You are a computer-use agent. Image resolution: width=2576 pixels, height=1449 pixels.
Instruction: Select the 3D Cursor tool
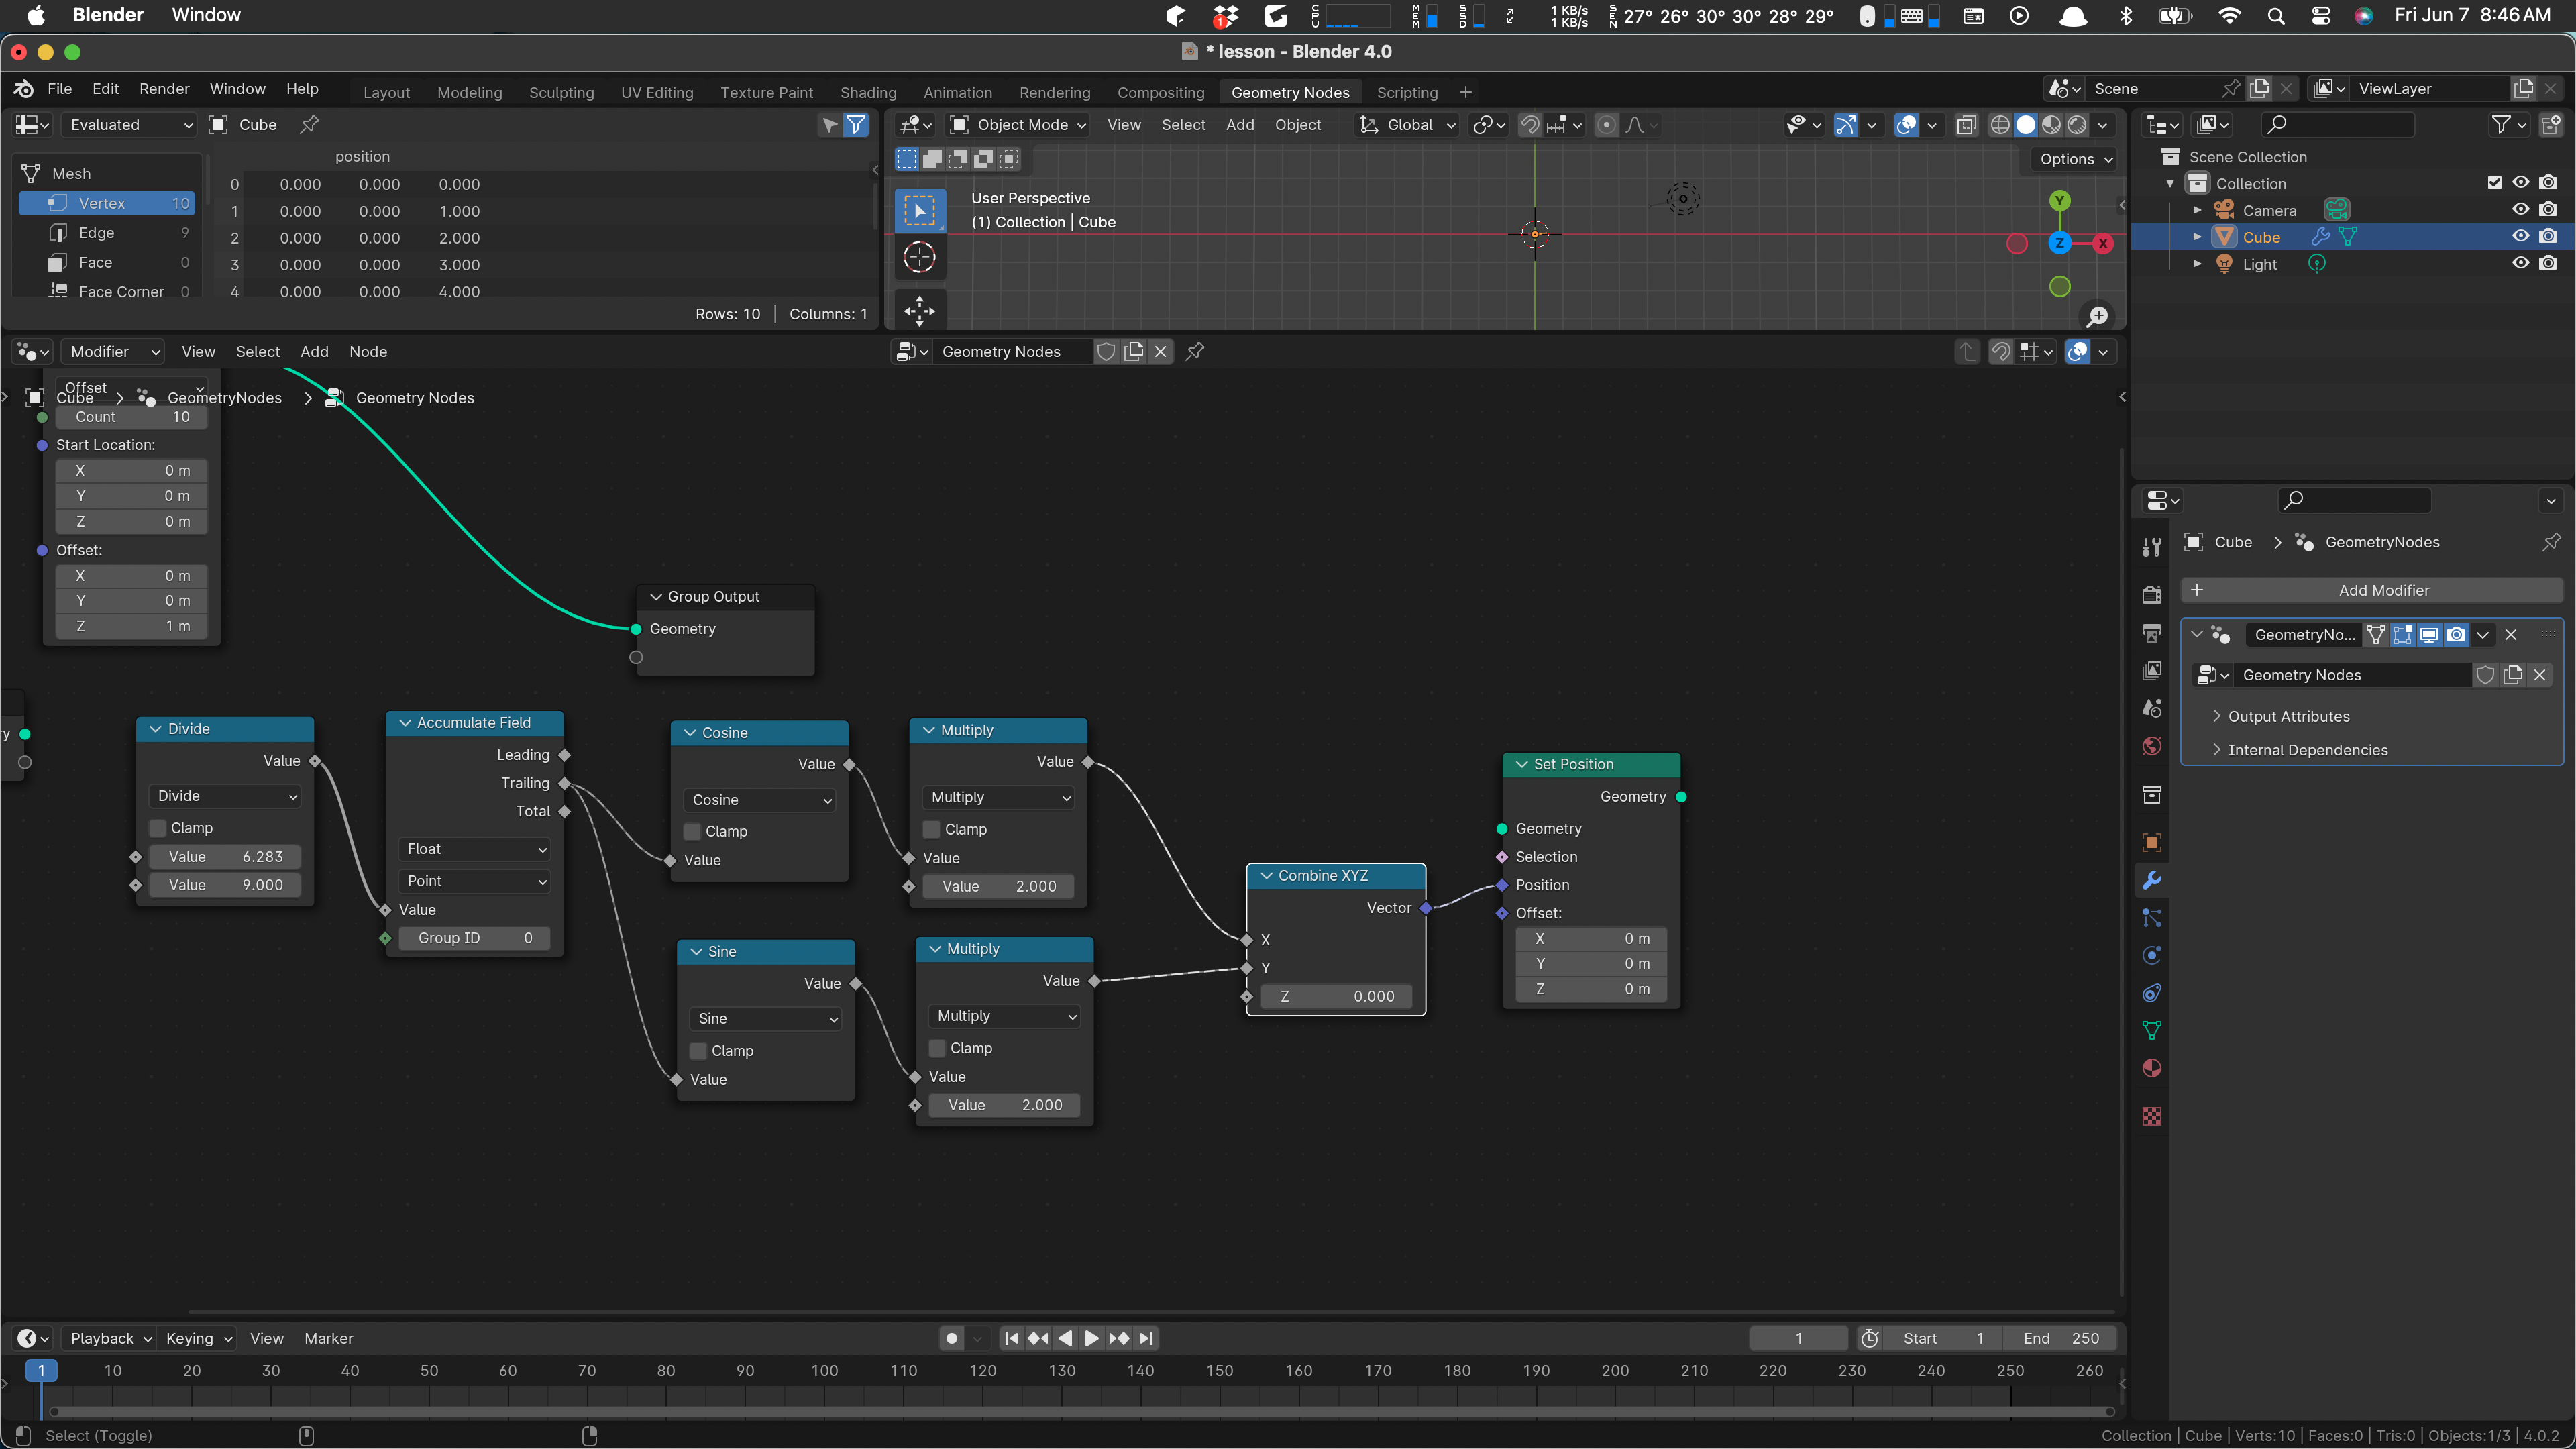pyautogui.click(x=919, y=258)
